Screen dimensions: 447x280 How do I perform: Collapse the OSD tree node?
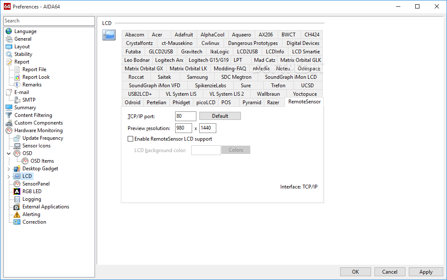pos(8,153)
